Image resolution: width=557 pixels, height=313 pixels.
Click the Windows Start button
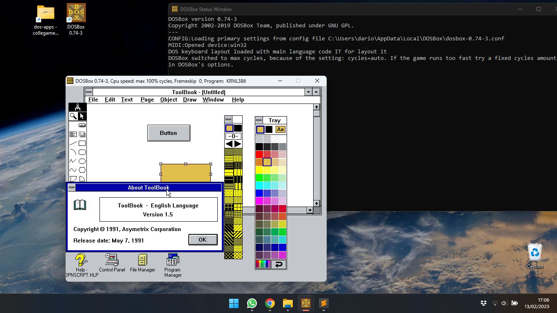point(234,303)
